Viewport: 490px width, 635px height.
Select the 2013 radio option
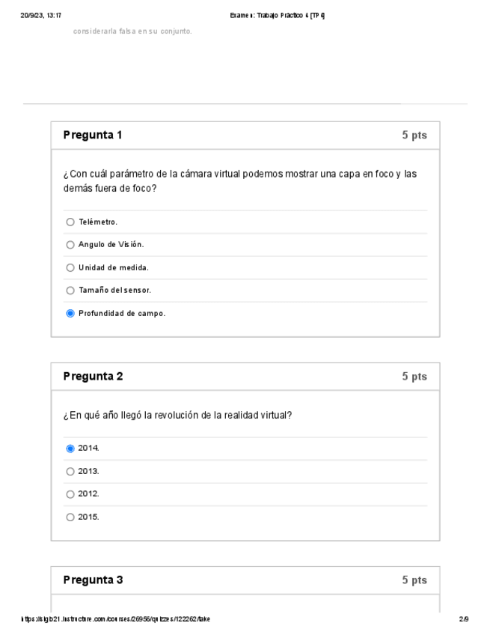tap(70, 471)
